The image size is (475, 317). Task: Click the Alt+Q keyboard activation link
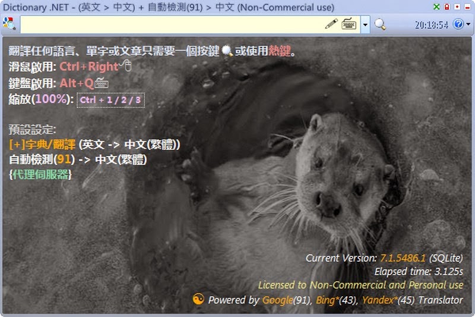point(77,83)
